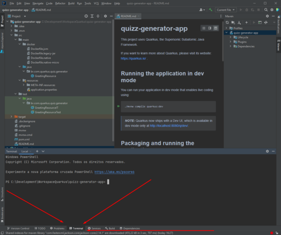
Task: Open Structure sidebar tool window
Action: click(2, 194)
